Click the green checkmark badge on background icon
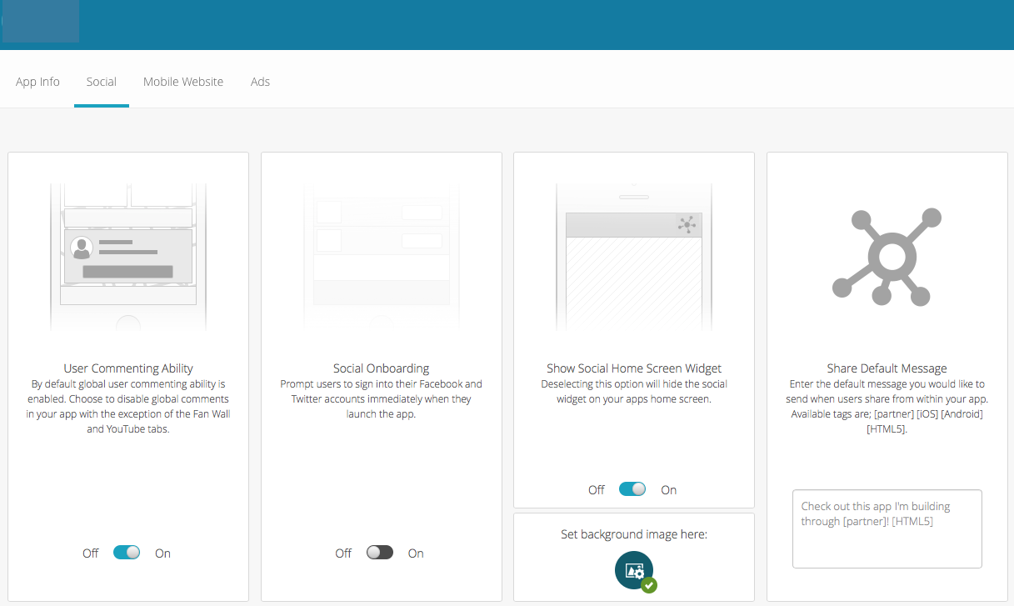Image resolution: width=1014 pixels, height=606 pixels. (649, 585)
